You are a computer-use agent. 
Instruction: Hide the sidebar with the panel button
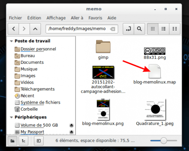point(39,141)
